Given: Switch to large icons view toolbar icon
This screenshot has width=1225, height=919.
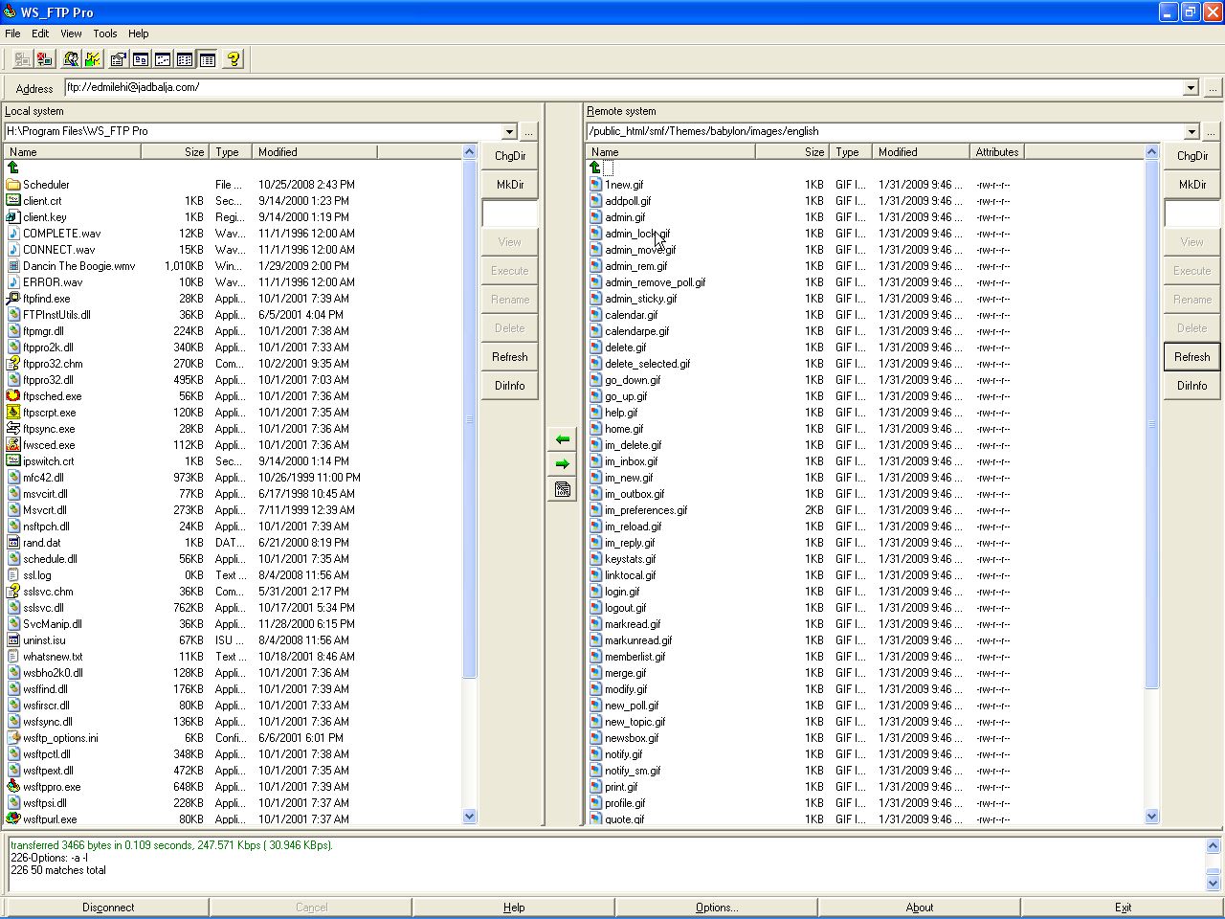Looking at the screenshot, I should tap(141, 59).
